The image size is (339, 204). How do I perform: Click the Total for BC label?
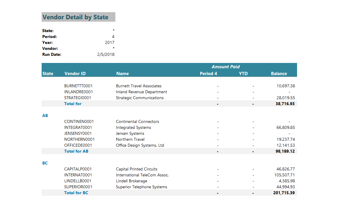tap(76, 193)
